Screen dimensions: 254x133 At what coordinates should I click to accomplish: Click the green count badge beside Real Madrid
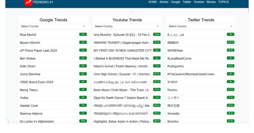tap(83, 34)
